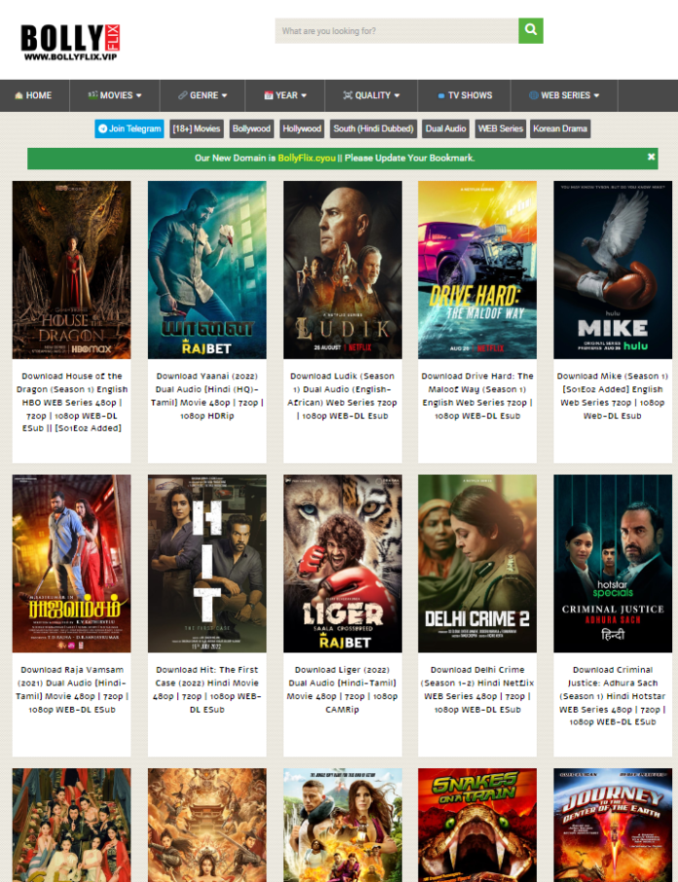Open the Mike Hulu series poster

point(613,270)
